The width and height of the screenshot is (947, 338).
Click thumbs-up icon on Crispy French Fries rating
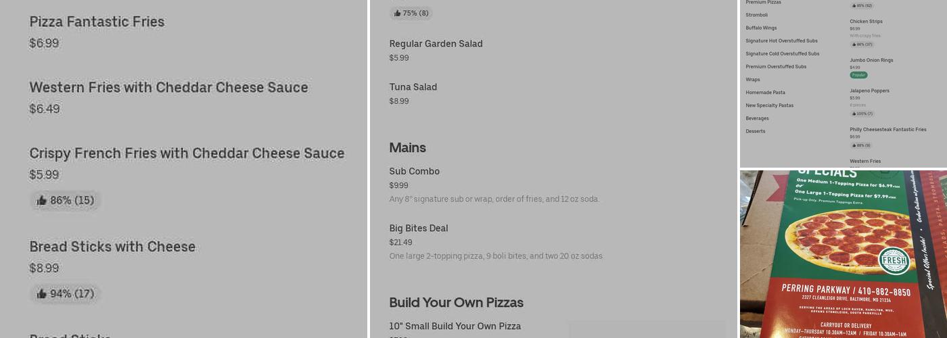click(42, 200)
